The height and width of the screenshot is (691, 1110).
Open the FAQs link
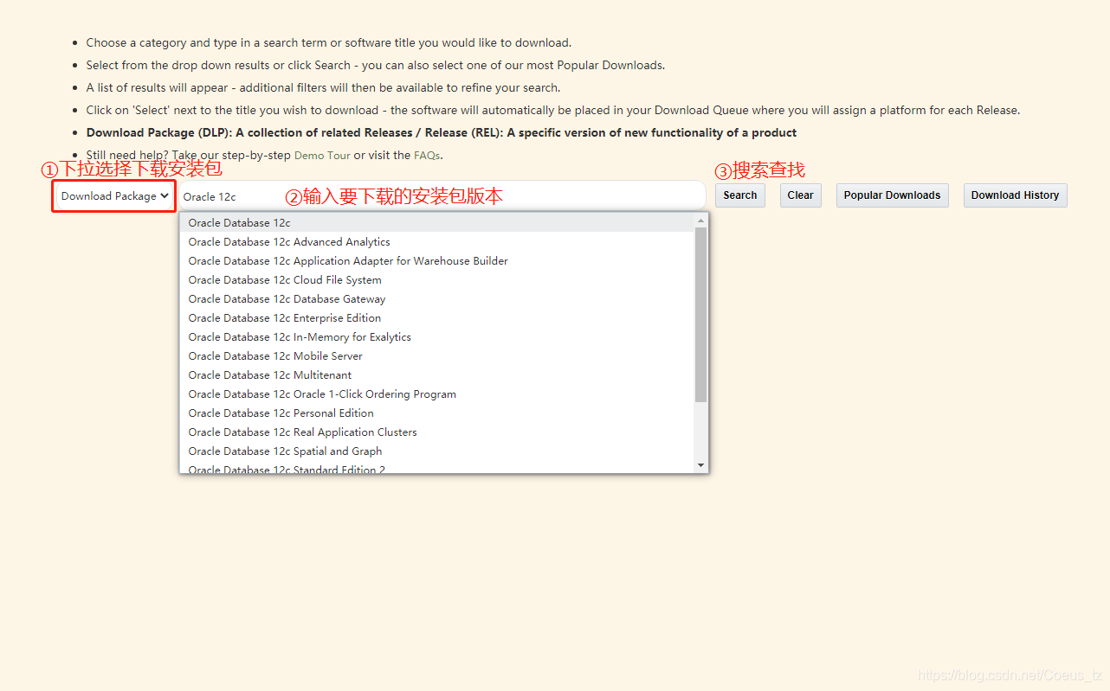click(427, 156)
